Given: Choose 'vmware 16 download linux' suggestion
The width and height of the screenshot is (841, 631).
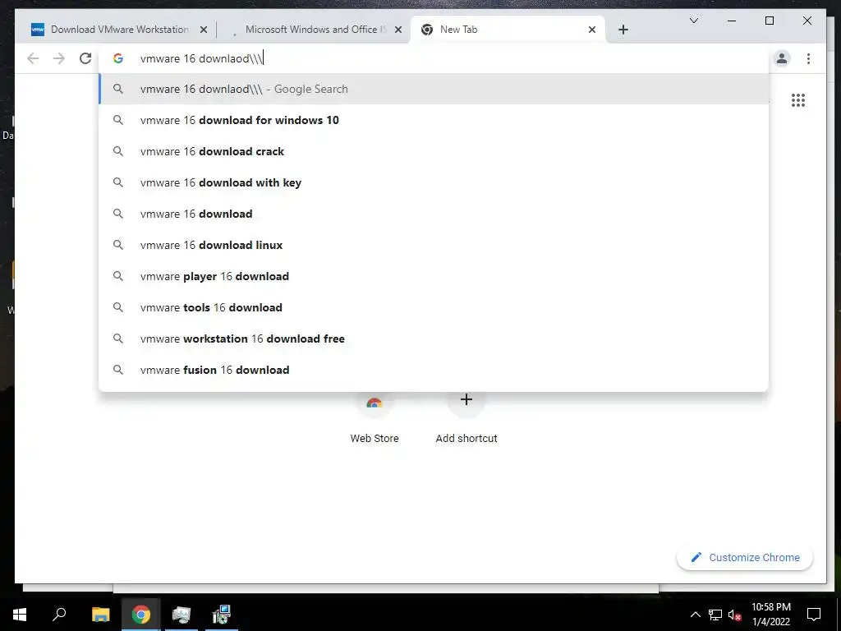Looking at the screenshot, I should (x=434, y=245).
